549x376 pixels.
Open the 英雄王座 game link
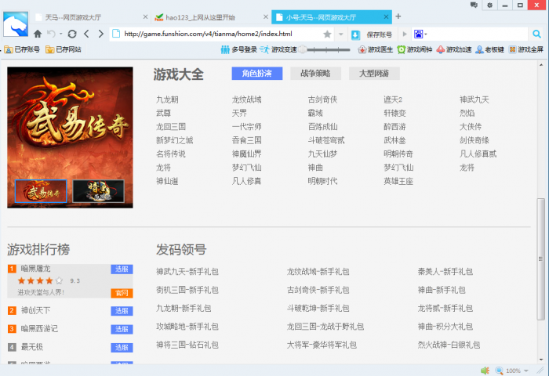[398, 181]
